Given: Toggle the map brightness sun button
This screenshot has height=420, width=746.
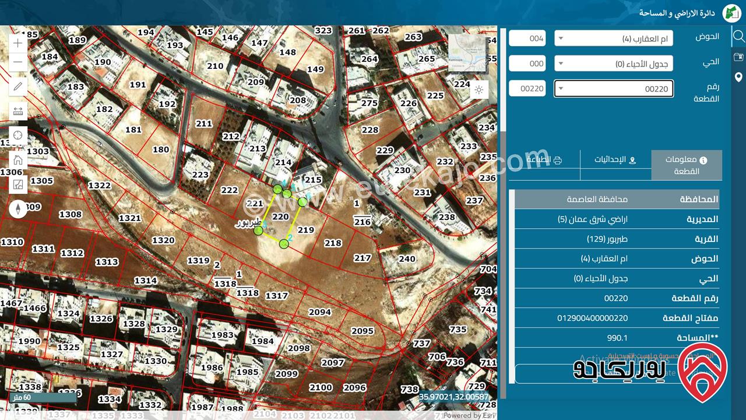Looking at the screenshot, I should point(479,90).
